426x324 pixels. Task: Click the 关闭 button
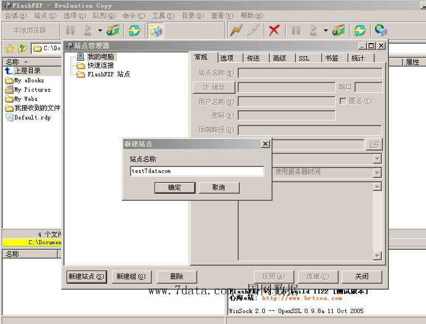(x=362, y=277)
